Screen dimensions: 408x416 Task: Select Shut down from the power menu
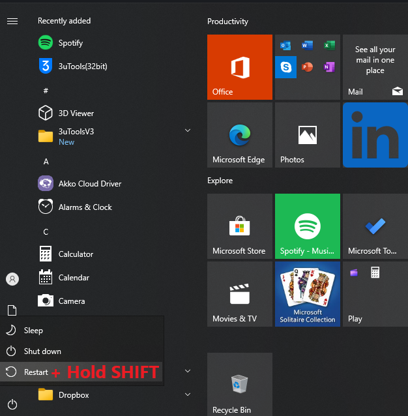[42, 351]
